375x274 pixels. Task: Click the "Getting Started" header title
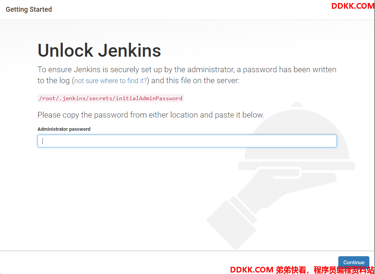point(29,9)
